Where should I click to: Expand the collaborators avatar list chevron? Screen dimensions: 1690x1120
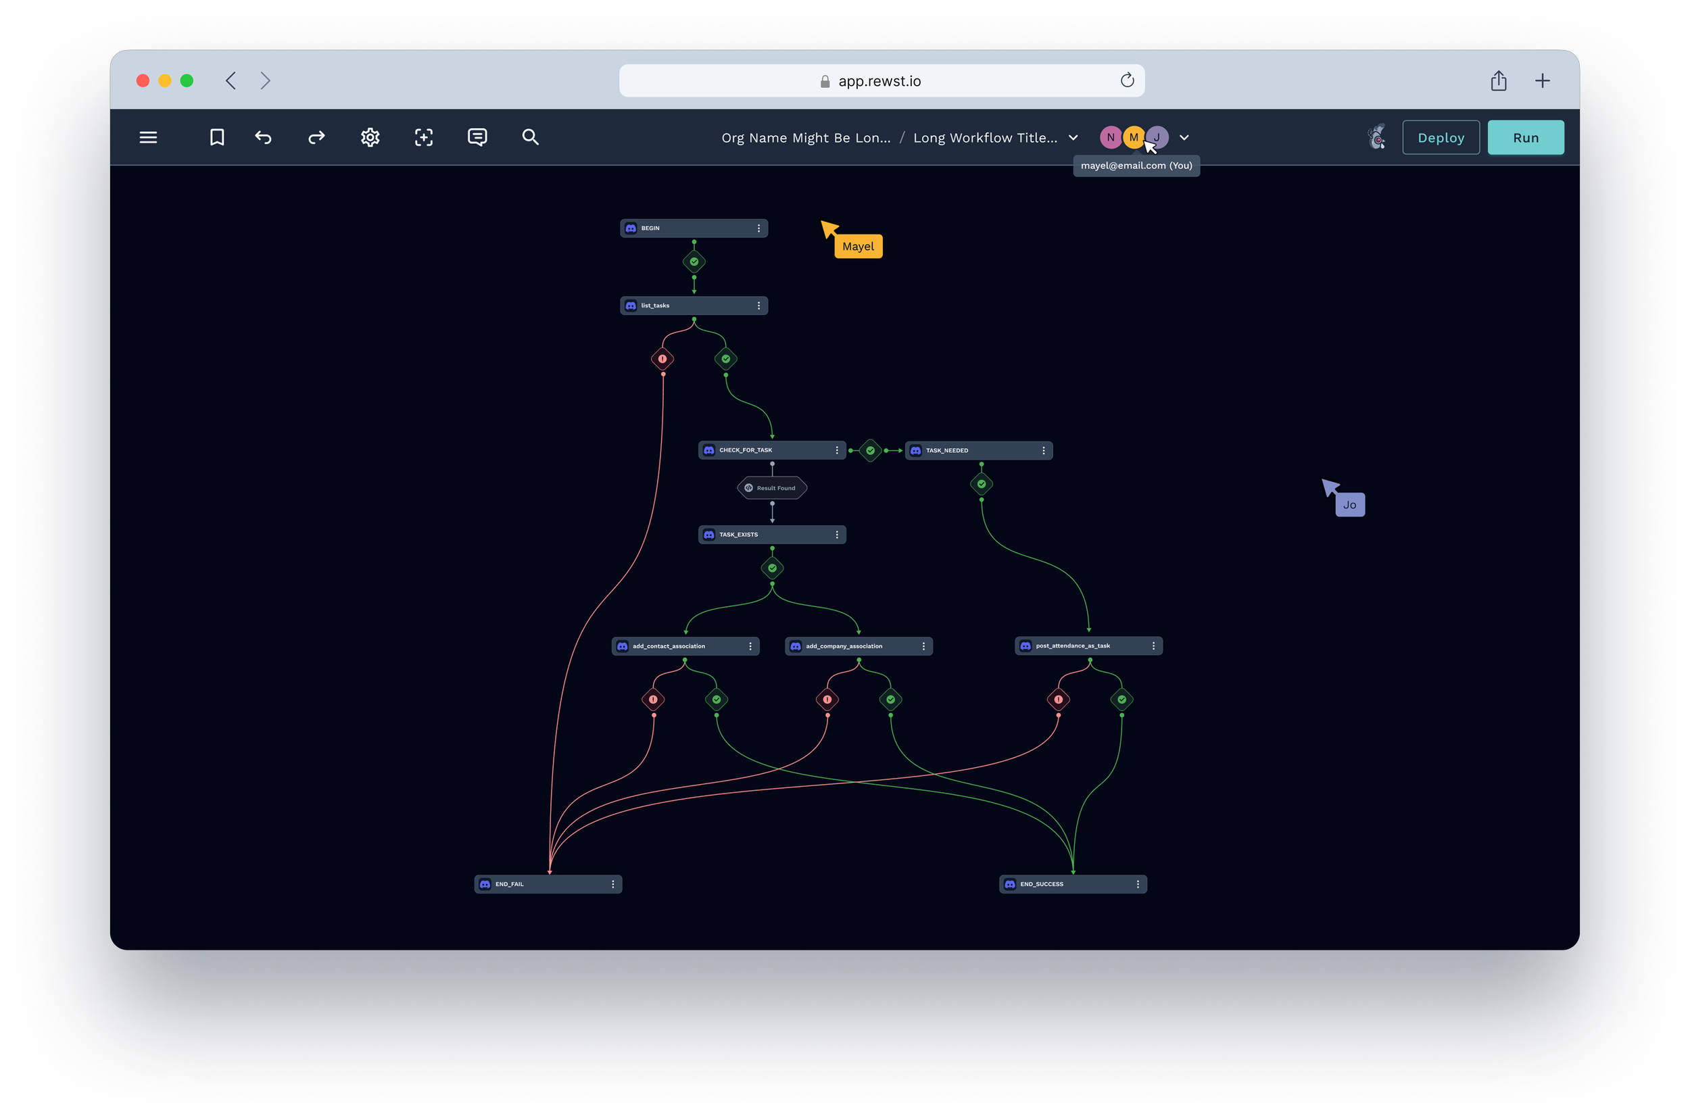[x=1184, y=138]
